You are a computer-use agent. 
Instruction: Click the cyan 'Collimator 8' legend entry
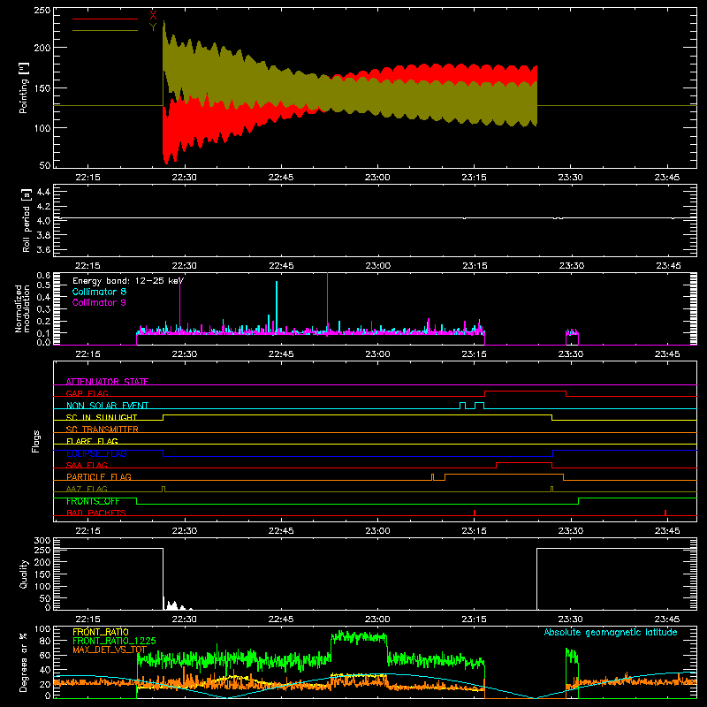99,292
